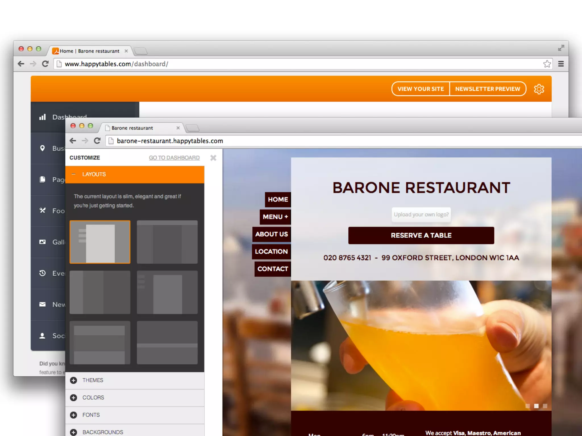Open Chrome hamburger menu
This screenshot has height=436, width=582.
pyautogui.click(x=561, y=64)
